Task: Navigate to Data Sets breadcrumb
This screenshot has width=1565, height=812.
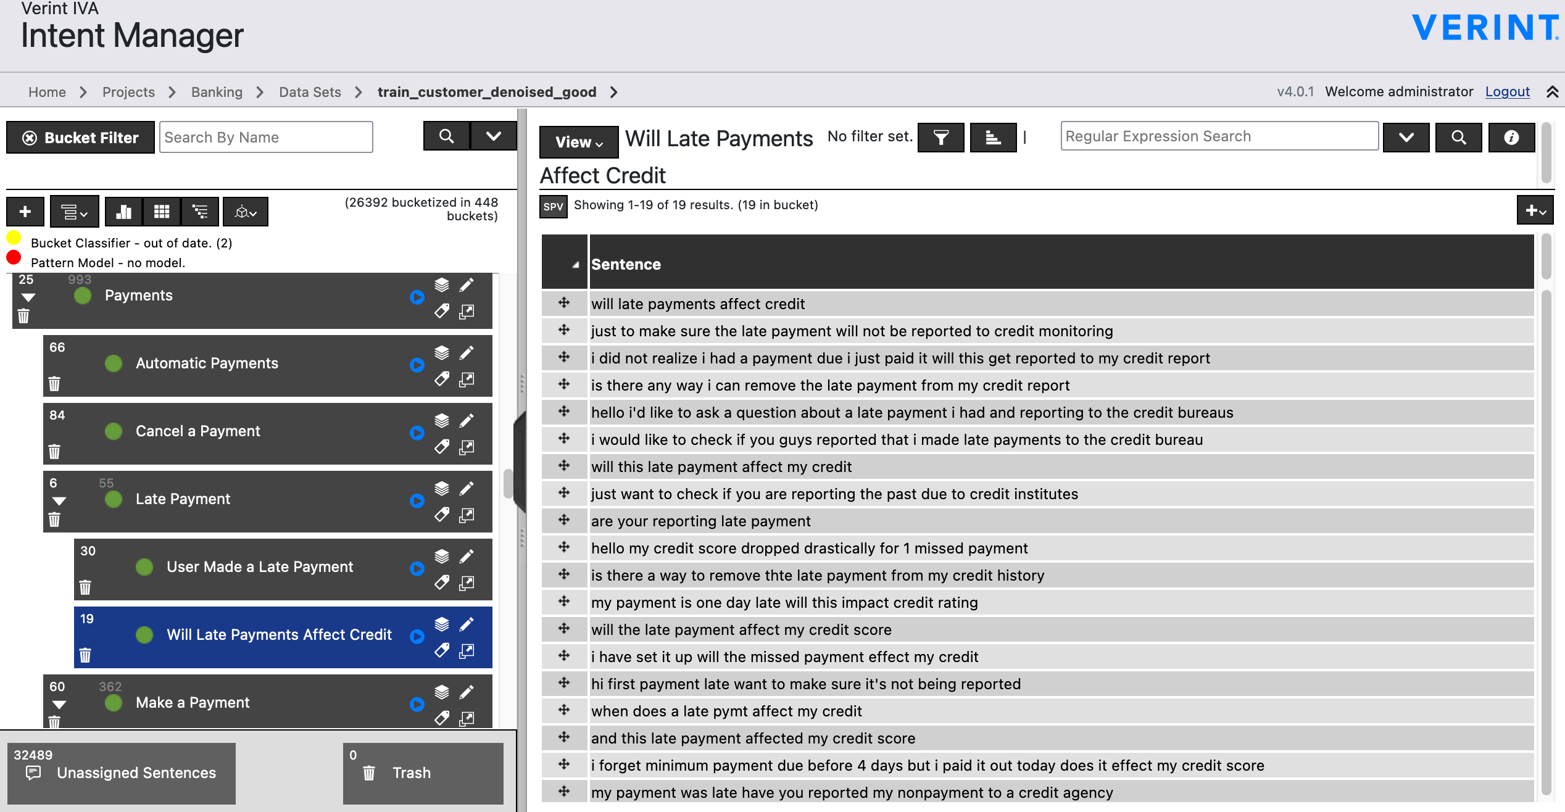Action: (x=310, y=92)
